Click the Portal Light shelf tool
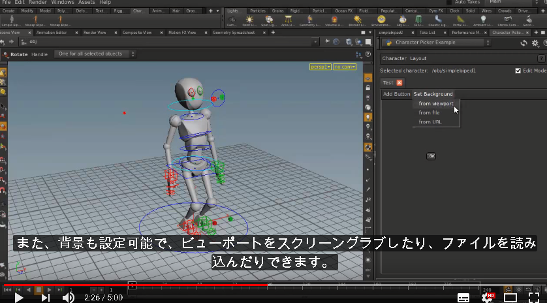Viewport: 547px width, 303px height. tap(460, 21)
